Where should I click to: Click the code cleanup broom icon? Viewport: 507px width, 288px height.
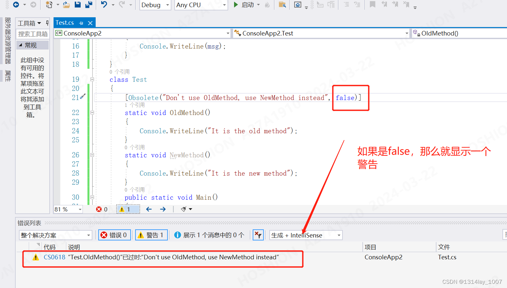(x=184, y=209)
